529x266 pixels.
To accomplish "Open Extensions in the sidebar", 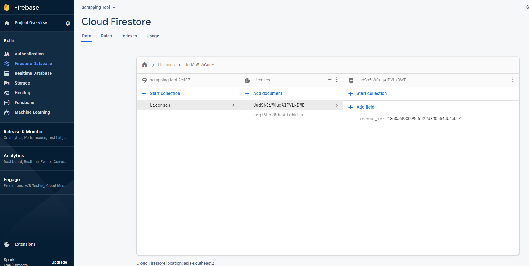I will pyautogui.click(x=25, y=244).
